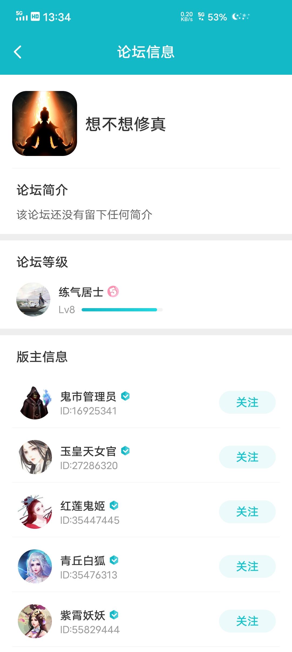Tap the Lv8 forum level progress bar
Screen dimensions: 292x652
point(122,310)
